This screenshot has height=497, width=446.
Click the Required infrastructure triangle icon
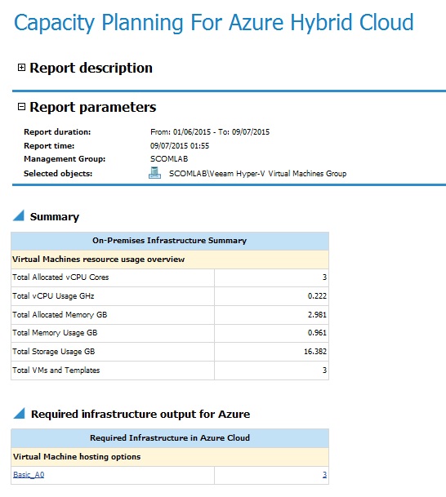19,413
